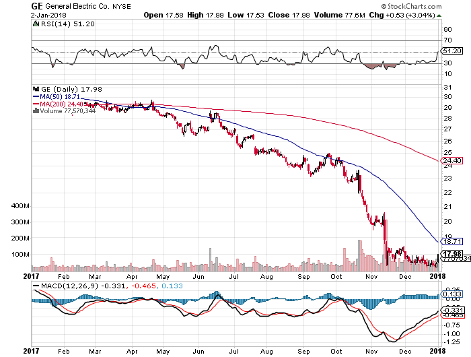Click the Aug label under the price chart
The image size is (471, 357).
click(x=266, y=276)
